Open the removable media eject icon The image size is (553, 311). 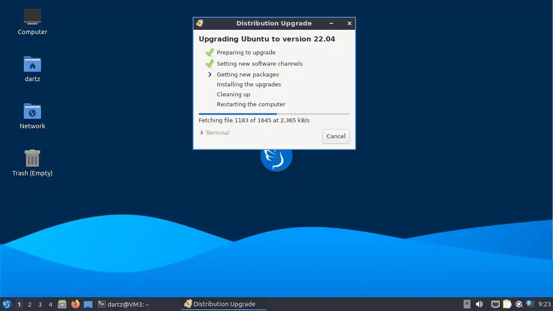[467, 304]
